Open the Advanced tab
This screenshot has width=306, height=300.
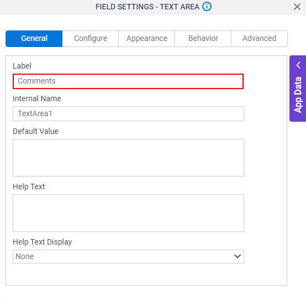259,39
